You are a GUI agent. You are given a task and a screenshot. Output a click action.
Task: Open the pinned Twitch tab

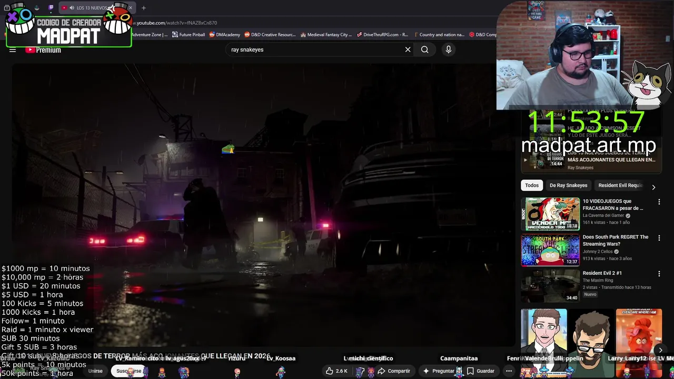pyautogui.click(x=51, y=8)
